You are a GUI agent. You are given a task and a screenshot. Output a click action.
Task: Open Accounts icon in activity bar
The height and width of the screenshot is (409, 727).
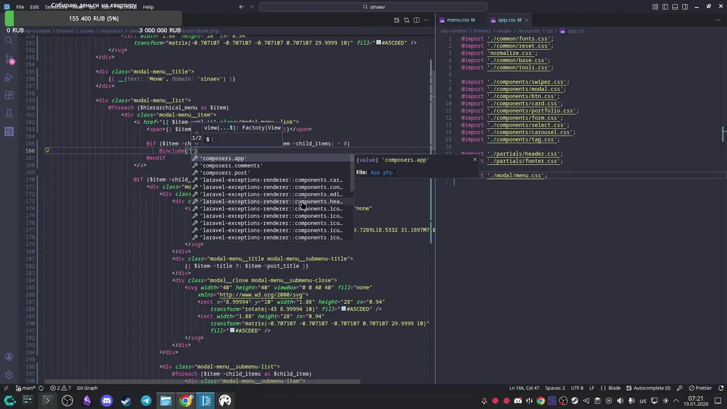(9, 357)
